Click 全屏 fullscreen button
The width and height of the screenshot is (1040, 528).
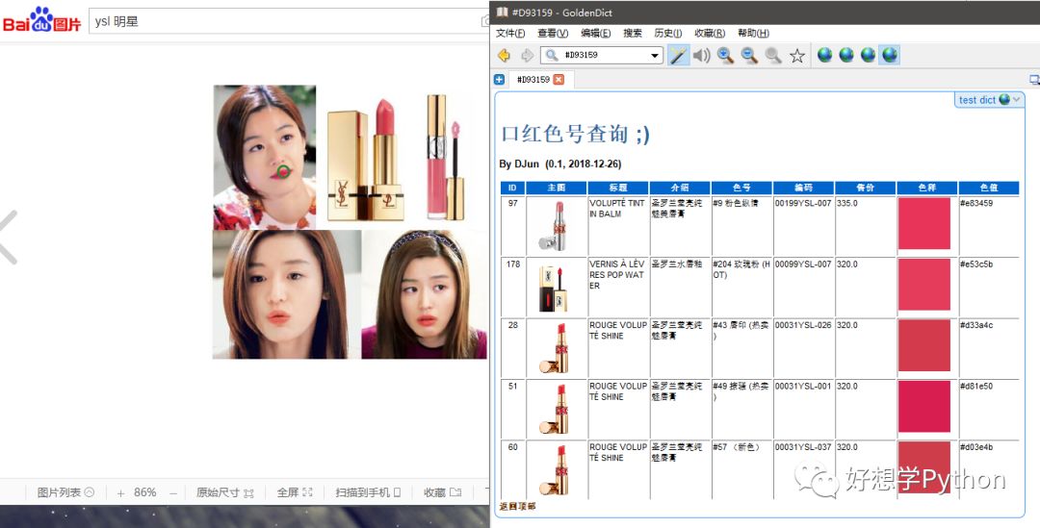pos(295,492)
